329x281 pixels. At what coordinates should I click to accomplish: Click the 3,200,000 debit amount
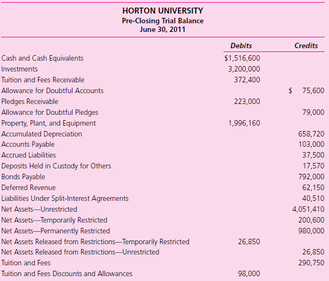(244, 69)
